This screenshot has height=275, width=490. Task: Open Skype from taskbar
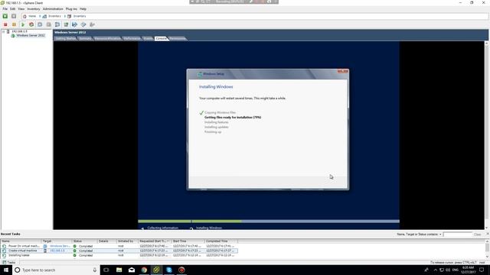(169, 270)
